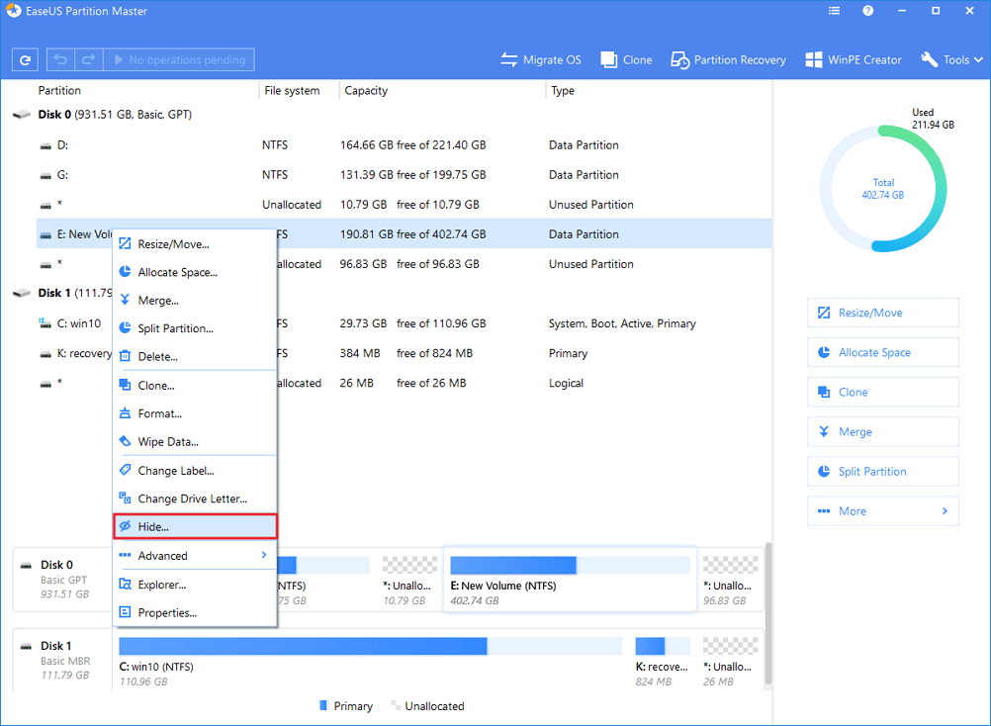This screenshot has height=726, width=991.
Task: Choose Clone from the context menu
Action: tap(195, 386)
